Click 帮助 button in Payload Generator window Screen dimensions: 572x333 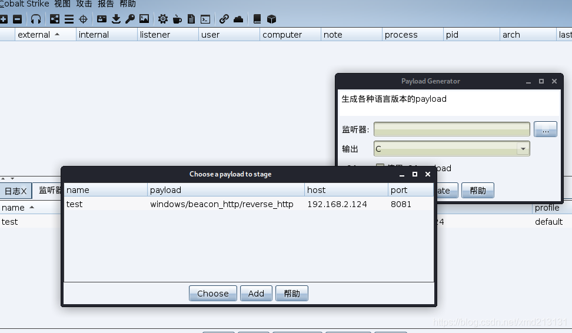click(477, 191)
